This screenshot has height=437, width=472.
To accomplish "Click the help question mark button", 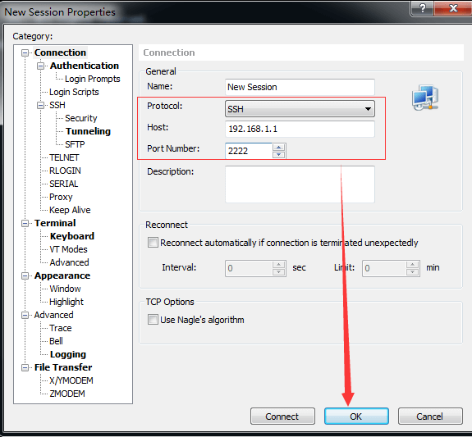I will 422,8.
